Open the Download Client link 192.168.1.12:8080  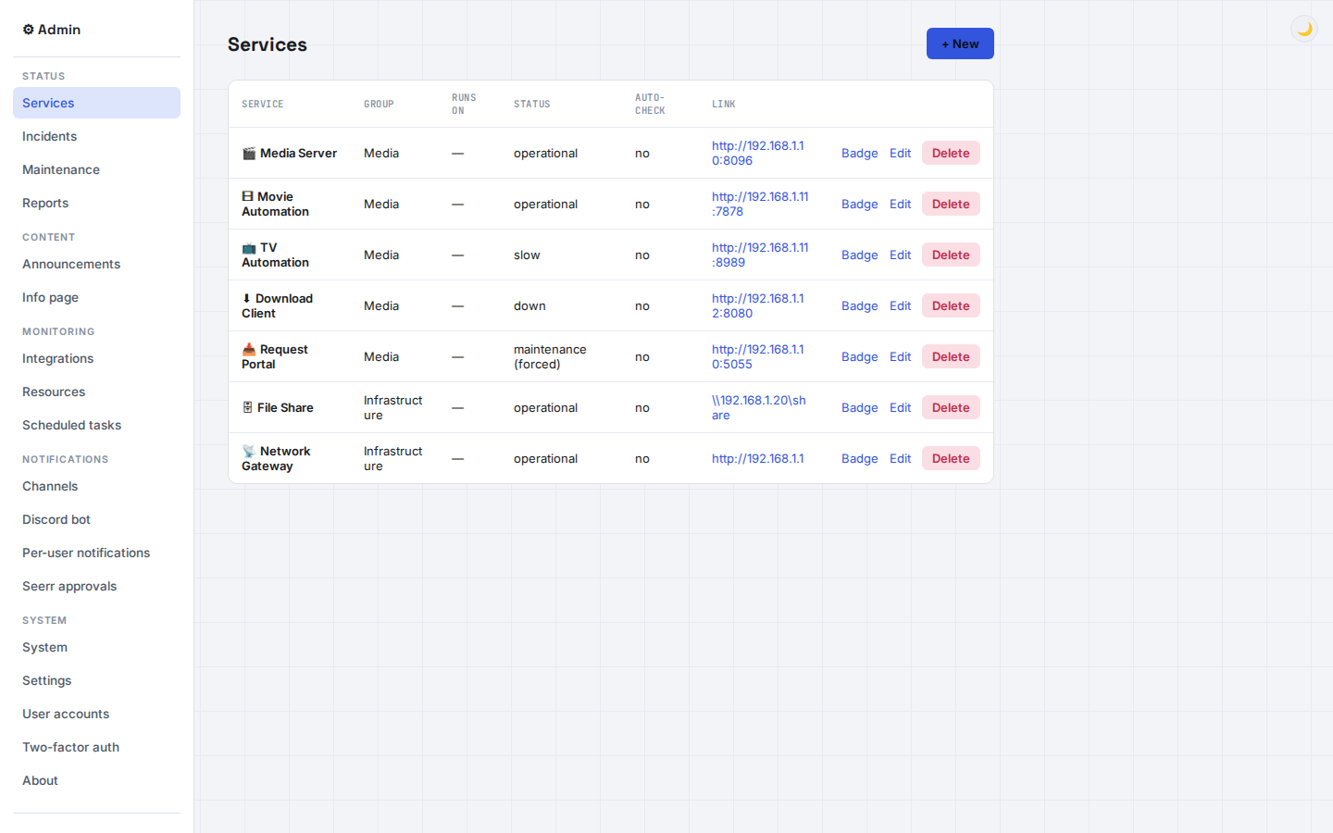[x=758, y=306]
